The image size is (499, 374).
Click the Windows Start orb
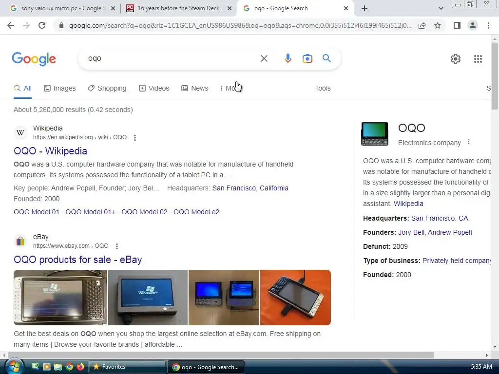point(14,367)
